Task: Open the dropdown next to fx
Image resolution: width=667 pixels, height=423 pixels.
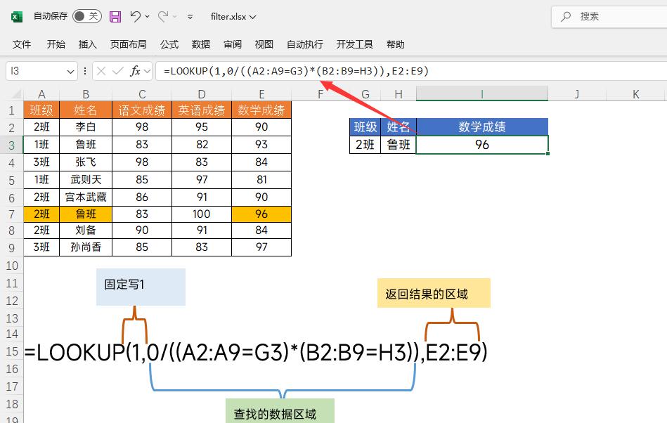Action: pos(147,72)
